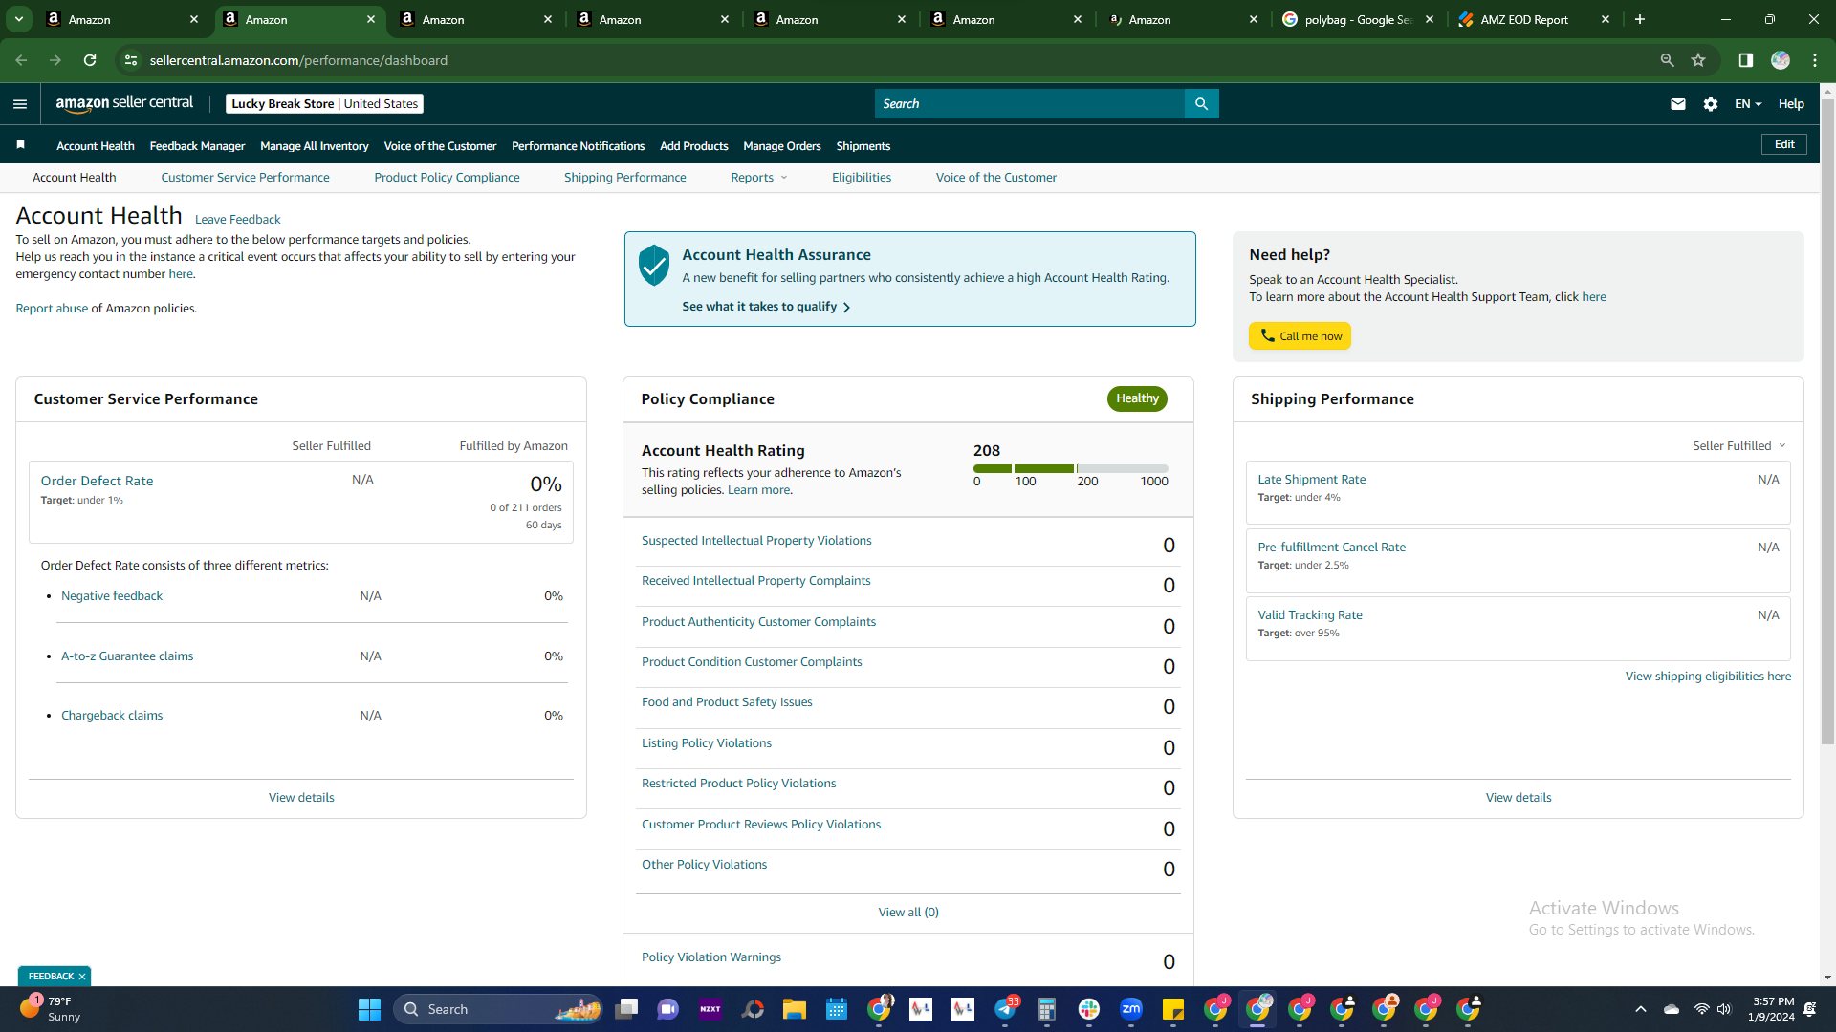
Task: Open Task View in taskbar
Action: 626,1009
